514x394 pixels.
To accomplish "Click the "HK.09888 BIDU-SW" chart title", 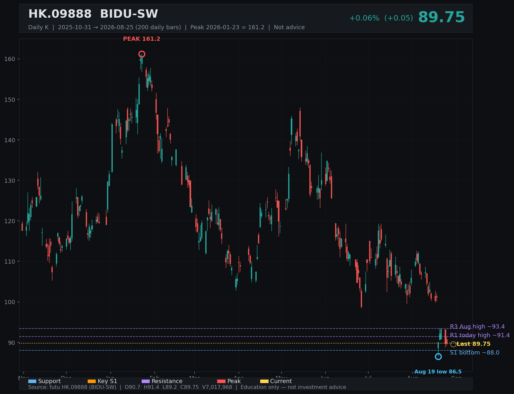I will [x=93, y=14].
